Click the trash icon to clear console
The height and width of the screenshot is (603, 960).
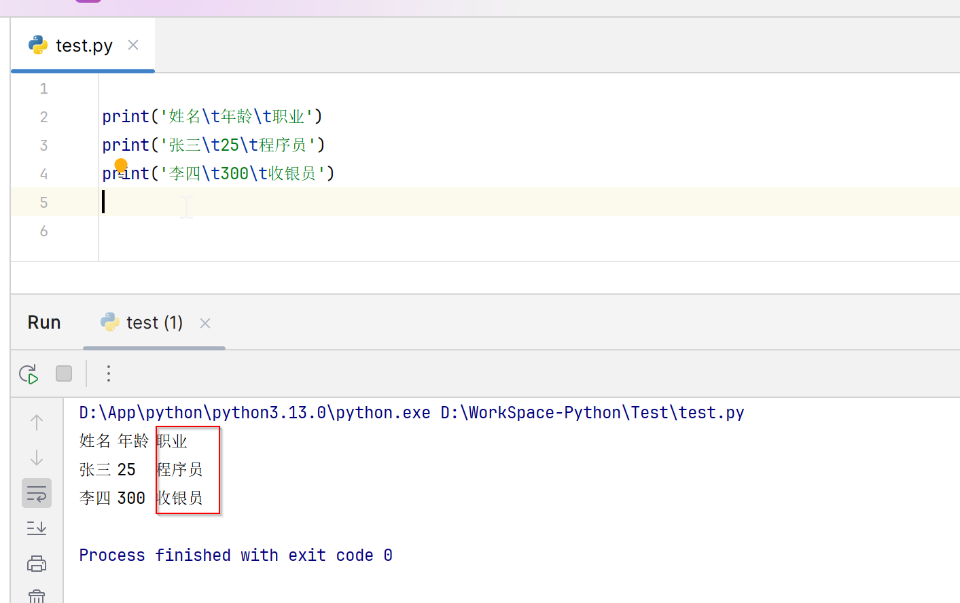coord(37,596)
